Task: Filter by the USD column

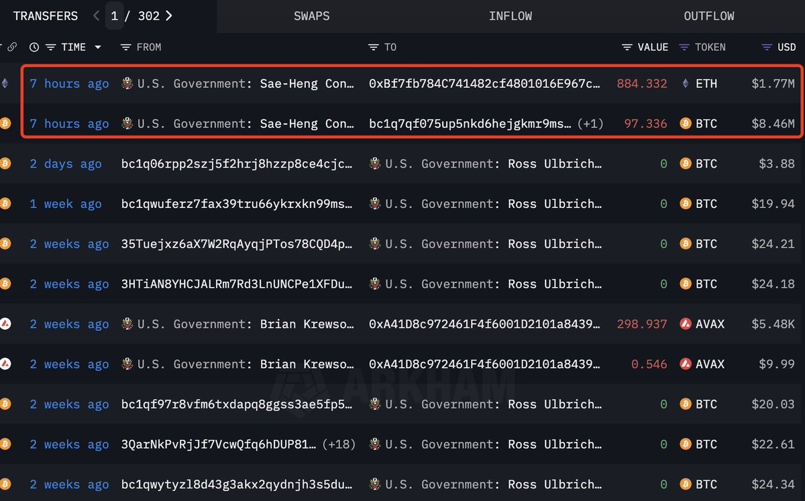Action: tap(767, 47)
